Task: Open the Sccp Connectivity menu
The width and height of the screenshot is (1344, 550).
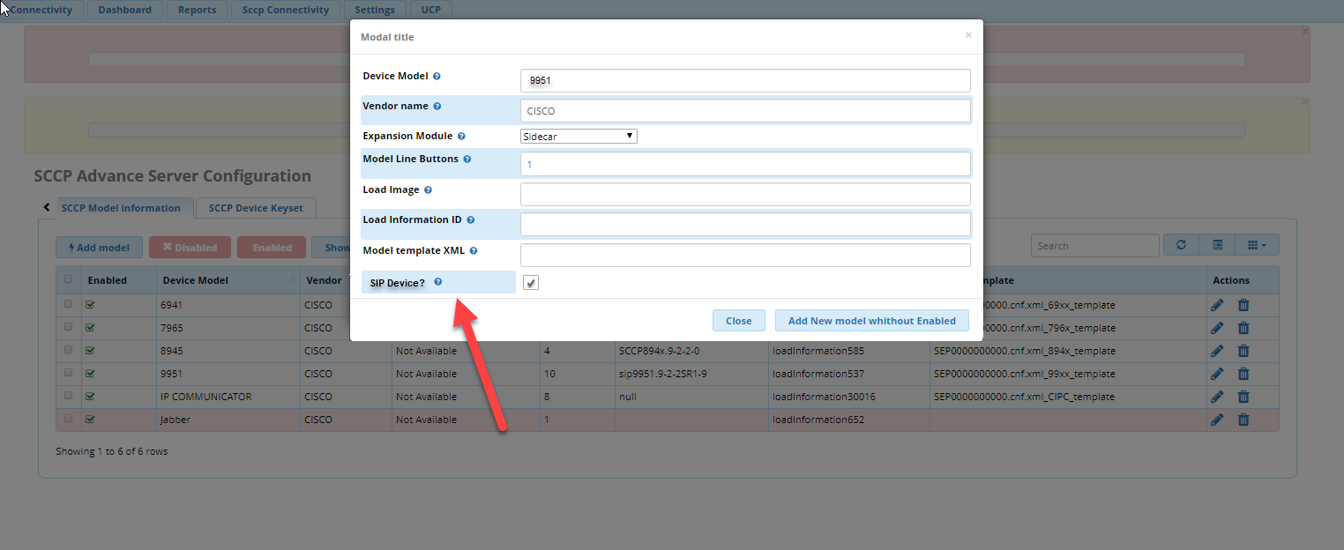Action: [x=285, y=11]
